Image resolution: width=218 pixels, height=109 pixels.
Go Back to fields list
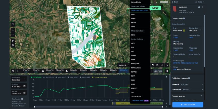(175, 2)
